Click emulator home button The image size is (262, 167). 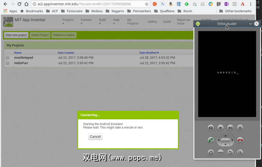coord(211,152)
